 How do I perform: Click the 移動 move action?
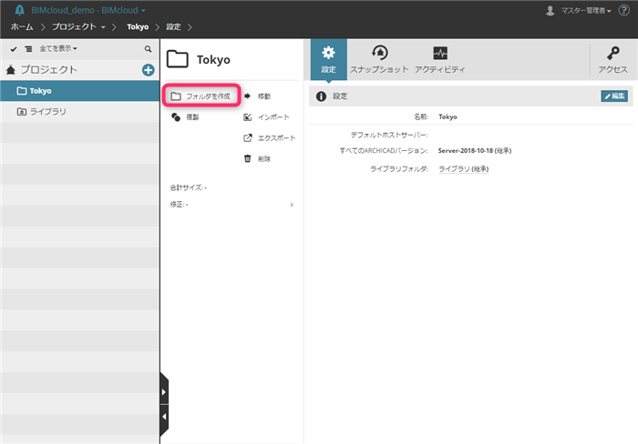pos(258,96)
